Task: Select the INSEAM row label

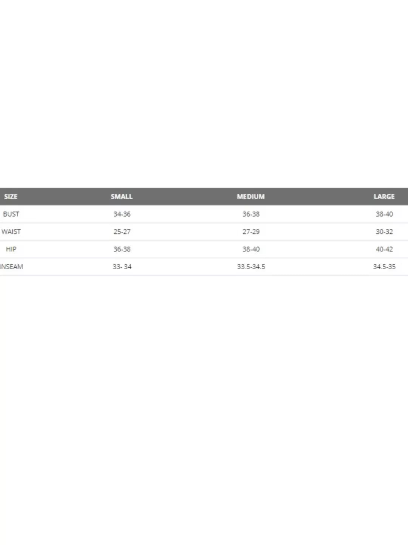Action: pyautogui.click(x=12, y=267)
